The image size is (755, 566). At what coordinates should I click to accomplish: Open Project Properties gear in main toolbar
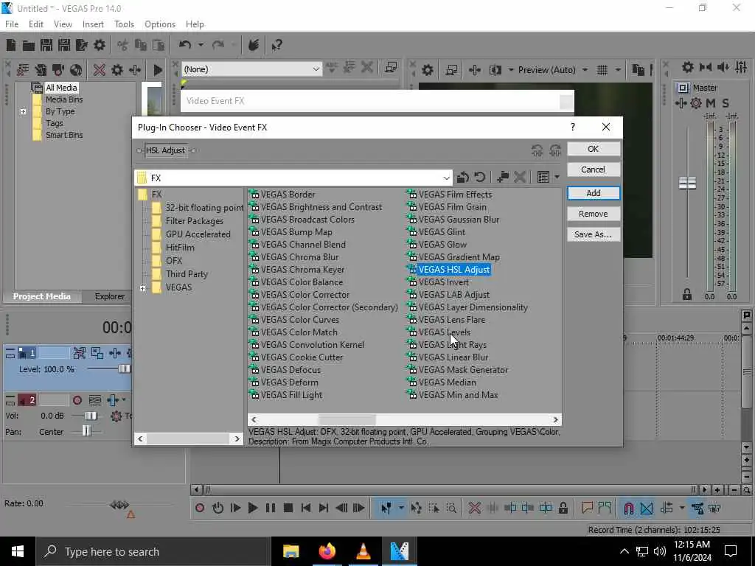tap(100, 45)
